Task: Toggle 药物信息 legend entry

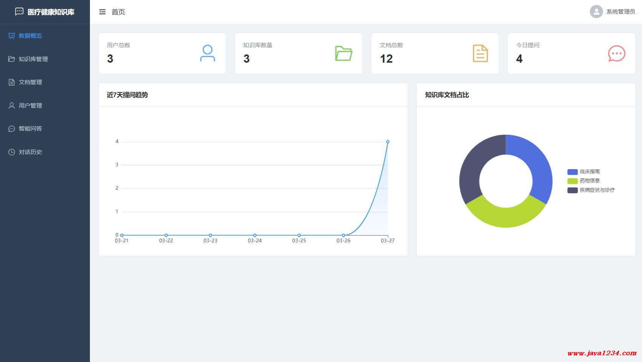Action: (584, 181)
